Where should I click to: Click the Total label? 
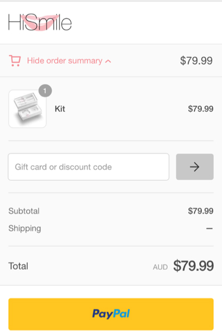point(18,266)
